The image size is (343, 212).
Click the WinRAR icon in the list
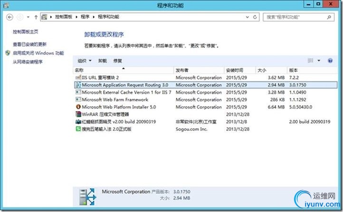coord(78,114)
